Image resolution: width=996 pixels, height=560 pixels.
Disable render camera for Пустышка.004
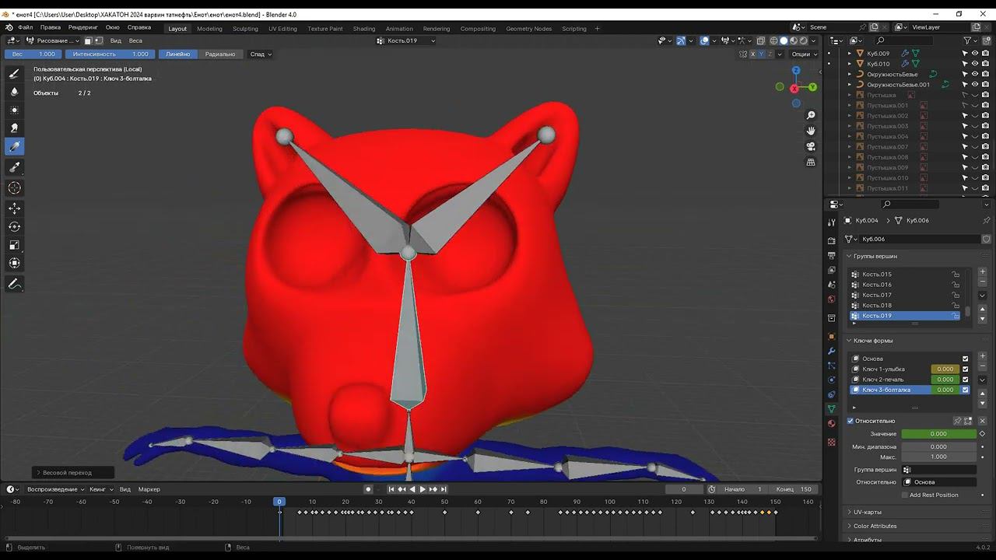pos(984,136)
